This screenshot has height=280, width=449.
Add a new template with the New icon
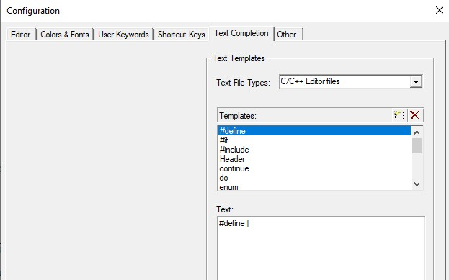[x=399, y=116]
